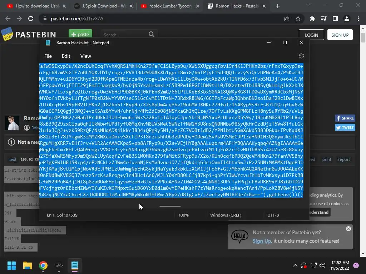Viewport: 366px width, 274px height.
Task: Switch to roblox Lumber Tycoon tab
Action: (x=170, y=6)
